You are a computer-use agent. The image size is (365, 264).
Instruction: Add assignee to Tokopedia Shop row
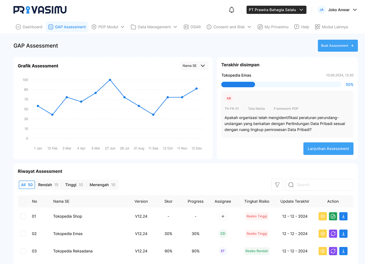pyautogui.click(x=223, y=216)
